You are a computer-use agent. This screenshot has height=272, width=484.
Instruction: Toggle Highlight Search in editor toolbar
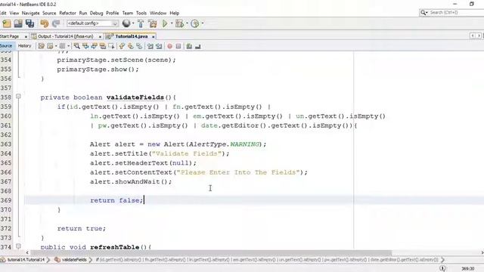pyautogui.click(x=103, y=46)
